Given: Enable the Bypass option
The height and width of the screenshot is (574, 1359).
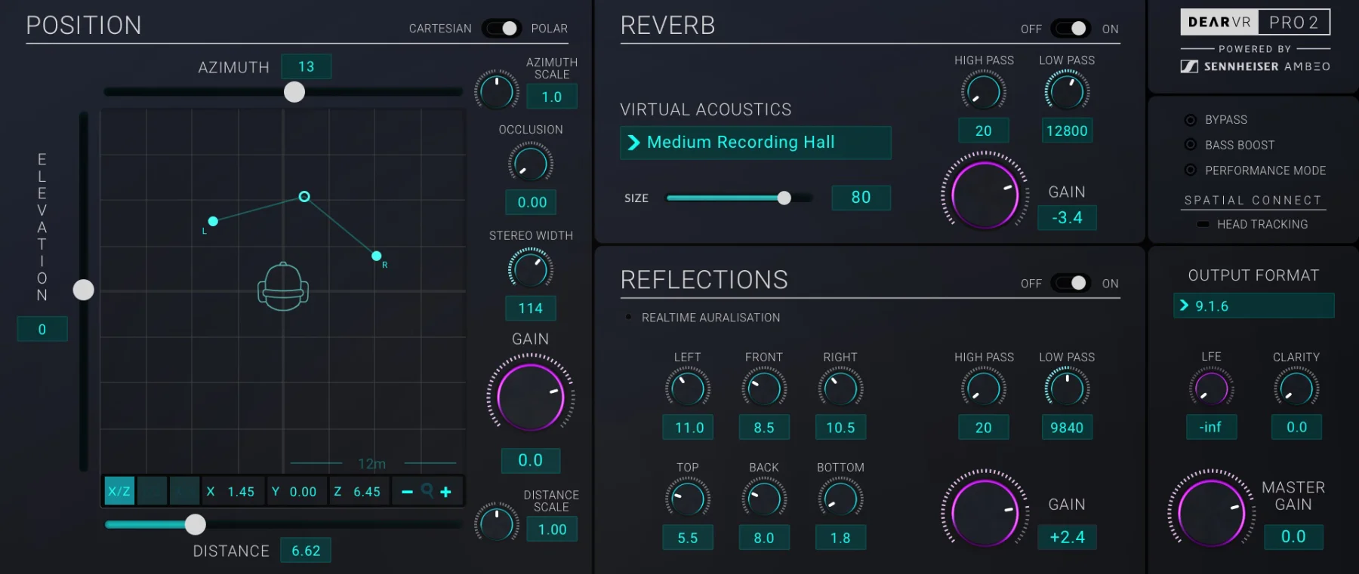Looking at the screenshot, I should pyautogui.click(x=1191, y=120).
